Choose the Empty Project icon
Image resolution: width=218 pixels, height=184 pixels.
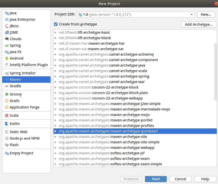7,153
